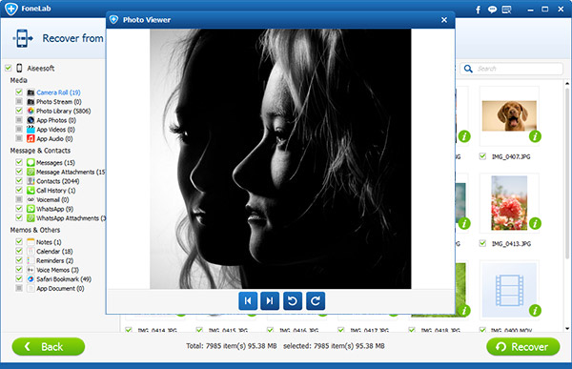Click the search magnifier icon
The width and height of the screenshot is (572, 369).
[x=468, y=69]
